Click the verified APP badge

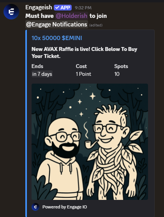click(63, 8)
